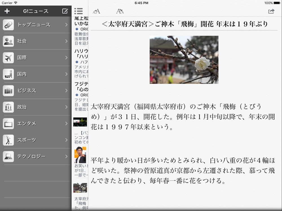Share the article with the share icon
Screen dimensions: 282x211
(271, 12)
